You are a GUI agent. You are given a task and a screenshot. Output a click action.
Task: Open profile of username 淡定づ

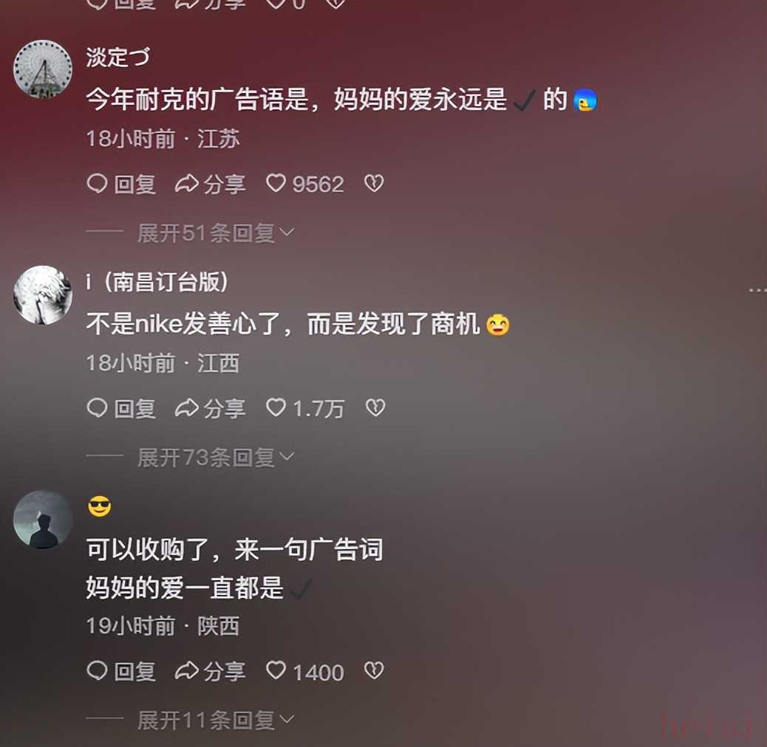pyautogui.click(x=118, y=57)
